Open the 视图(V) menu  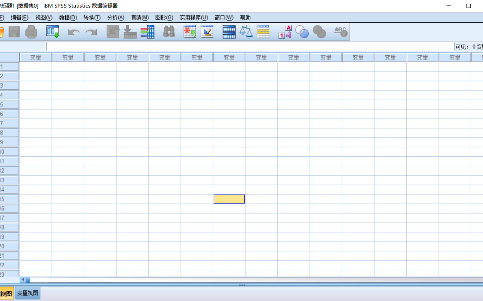44,18
